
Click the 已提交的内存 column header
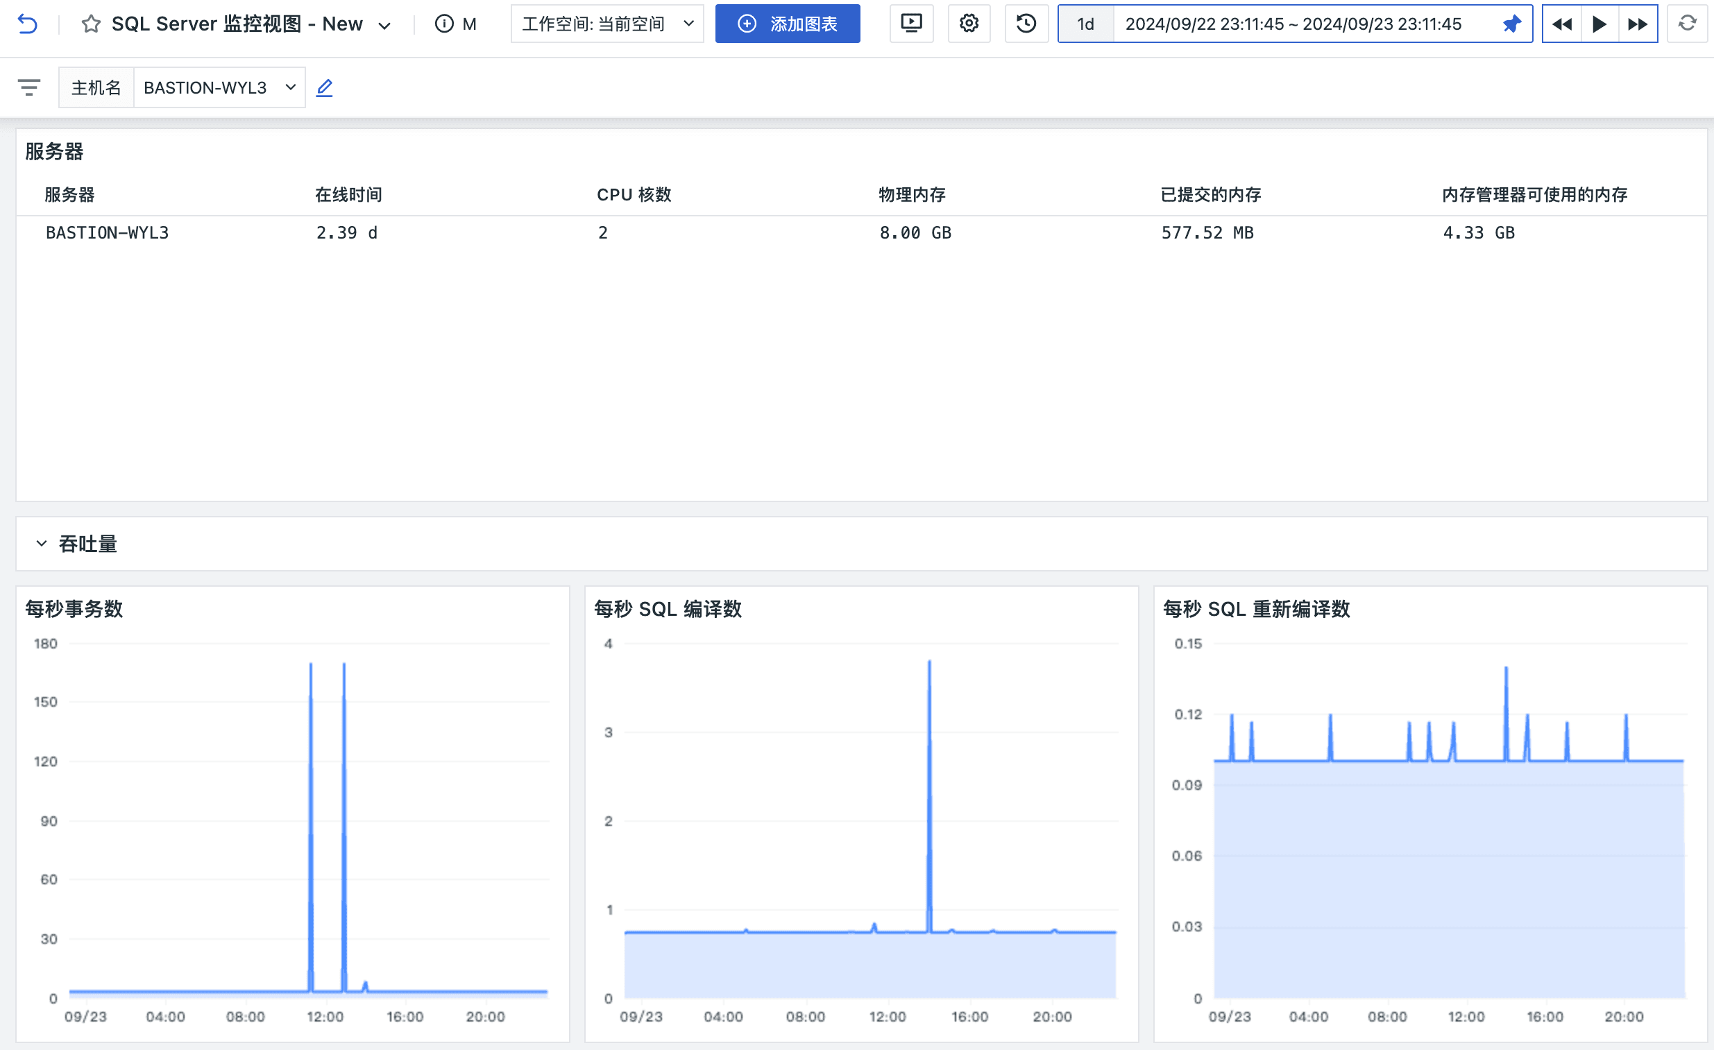pyautogui.click(x=1210, y=194)
